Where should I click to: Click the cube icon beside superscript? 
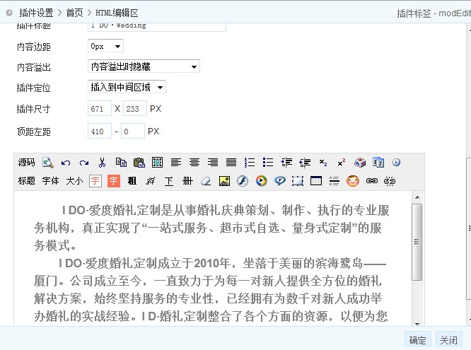360,163
